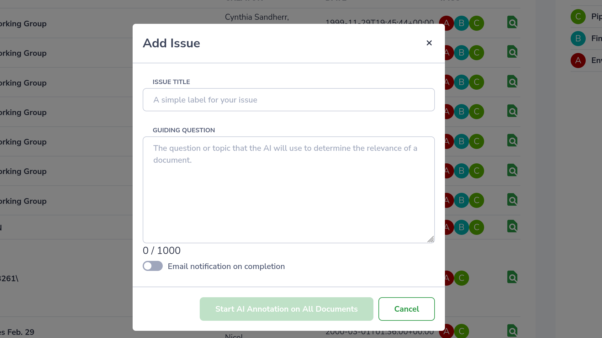Close the Add Issue dialog with X

click(x=429, y=43)
